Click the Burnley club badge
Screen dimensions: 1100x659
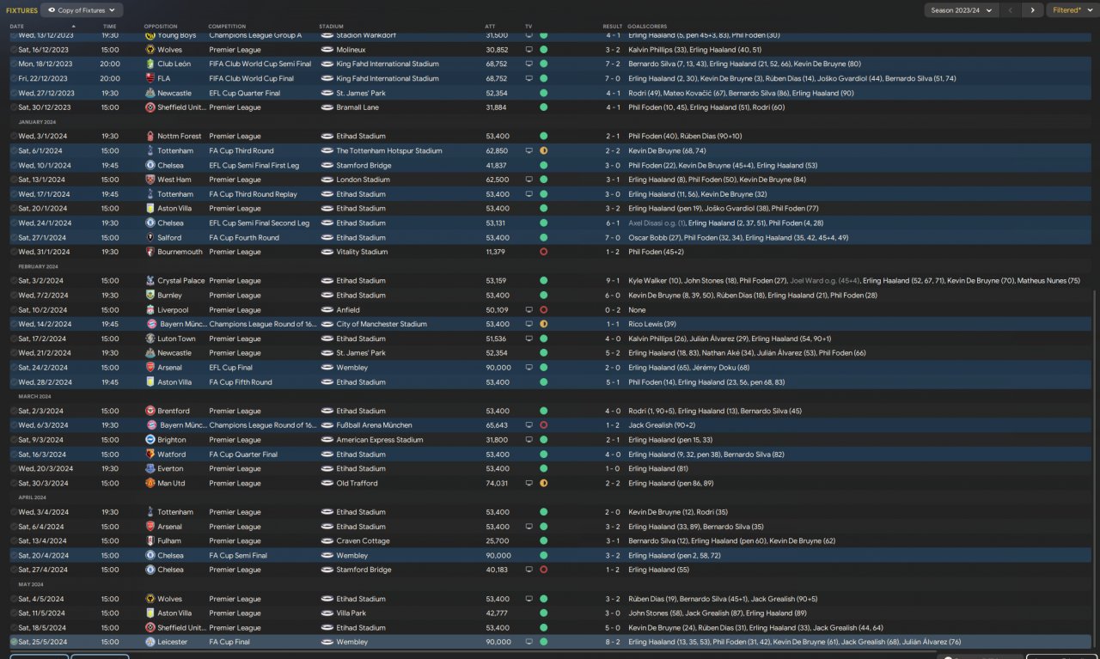[x=150, y=296]
